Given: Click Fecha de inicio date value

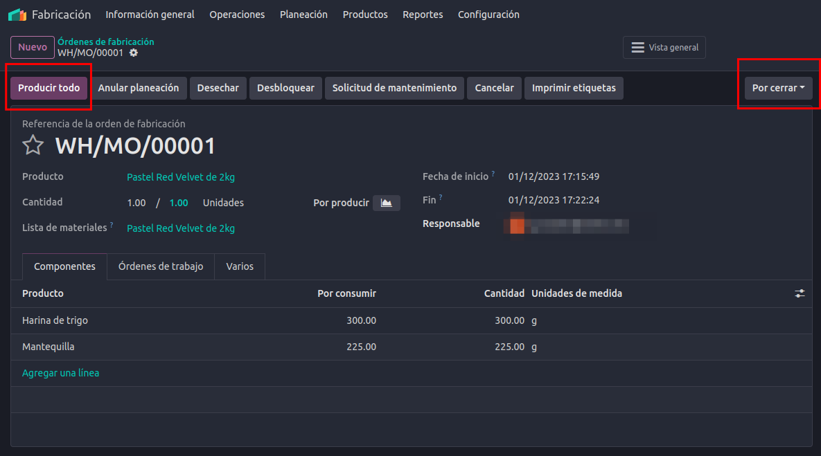Looking at the screenshot, I should coord(554,176).
